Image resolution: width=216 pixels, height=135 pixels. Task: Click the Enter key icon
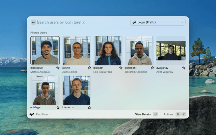coord(155,114)
